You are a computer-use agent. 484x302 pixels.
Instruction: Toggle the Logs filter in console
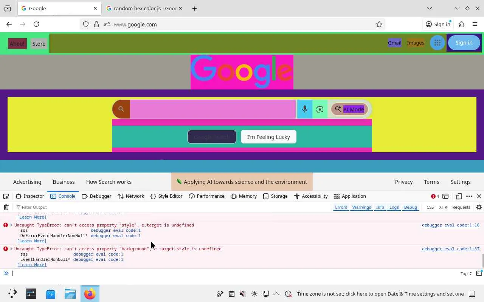pyautogui.click(x=394, y=207)
